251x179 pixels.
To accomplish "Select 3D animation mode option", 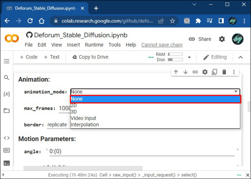I will point(155,112).
